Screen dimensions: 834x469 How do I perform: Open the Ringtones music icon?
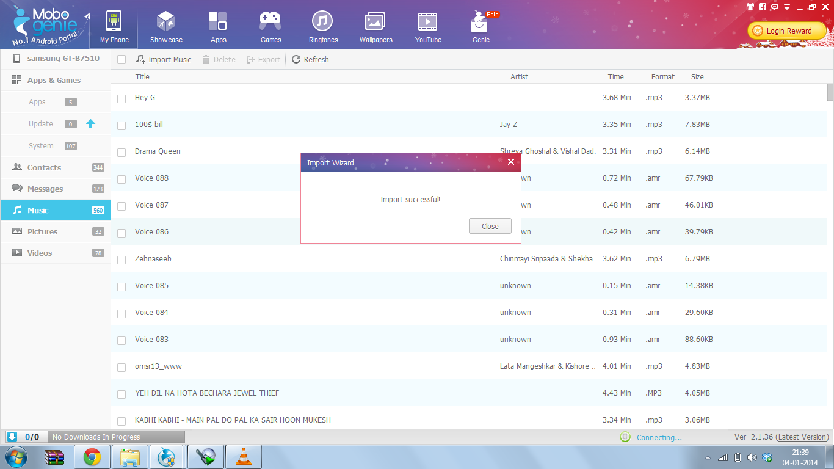322,22
